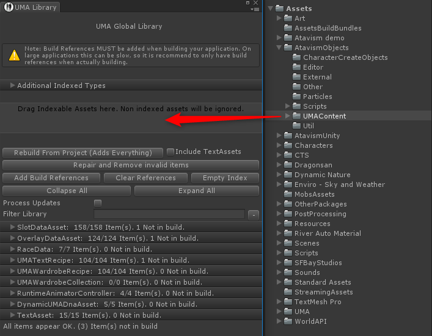Viewport: 432px width, 336px height.
Task: Click the warning triangle icon
Action: click(13, 56)
